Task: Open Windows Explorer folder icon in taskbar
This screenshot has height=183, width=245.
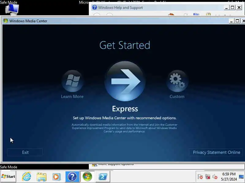Action: tap(42, 177)
